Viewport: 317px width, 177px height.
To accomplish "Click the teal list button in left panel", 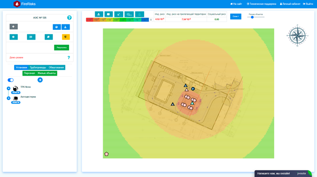I will [31, 37].
